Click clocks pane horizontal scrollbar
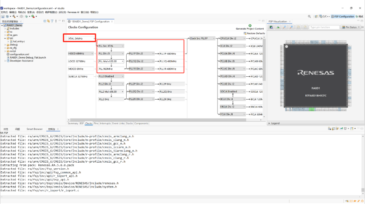Viewport: 365px width, 204px height. click(x=158, y=120)
